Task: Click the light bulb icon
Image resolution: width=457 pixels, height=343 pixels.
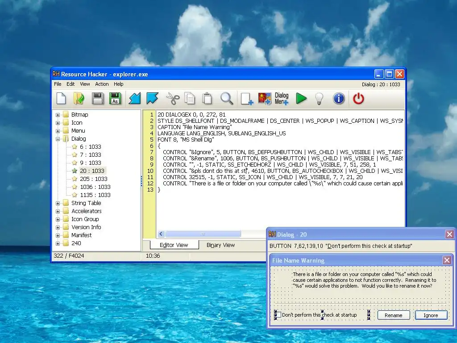Action: 320,99
